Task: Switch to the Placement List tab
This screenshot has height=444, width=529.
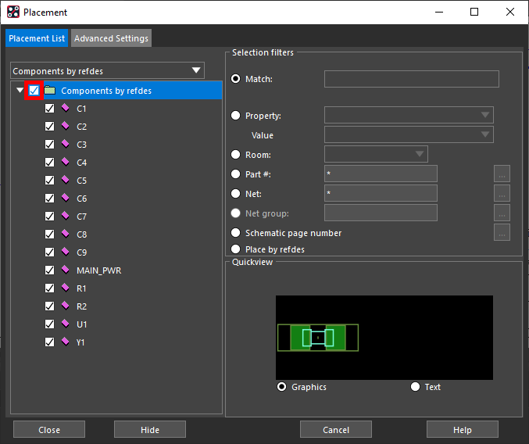Action: pyautogui.click(x=37, y=38)
